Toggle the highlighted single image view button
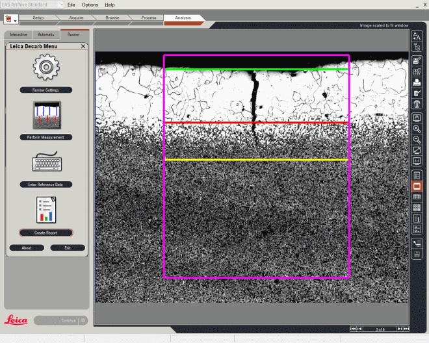 pos(417,186)
